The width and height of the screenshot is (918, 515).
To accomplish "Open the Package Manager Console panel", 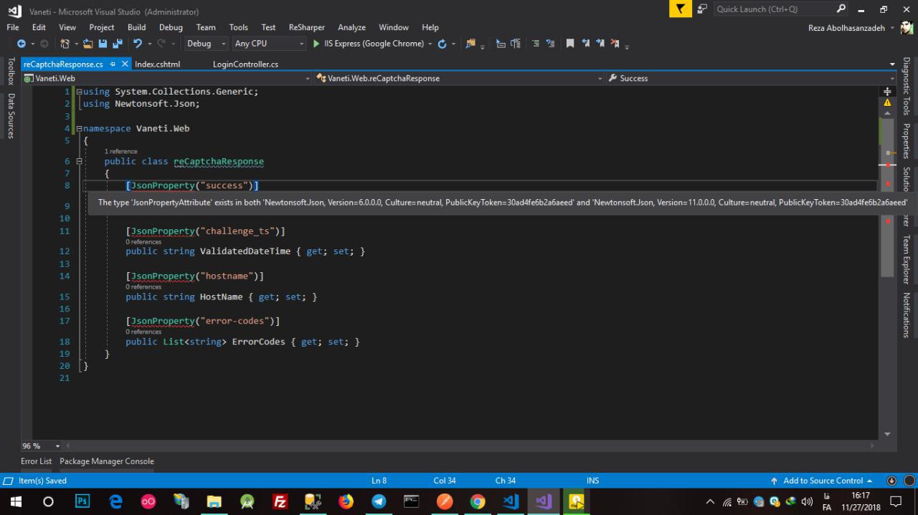I will coord(106,461).
